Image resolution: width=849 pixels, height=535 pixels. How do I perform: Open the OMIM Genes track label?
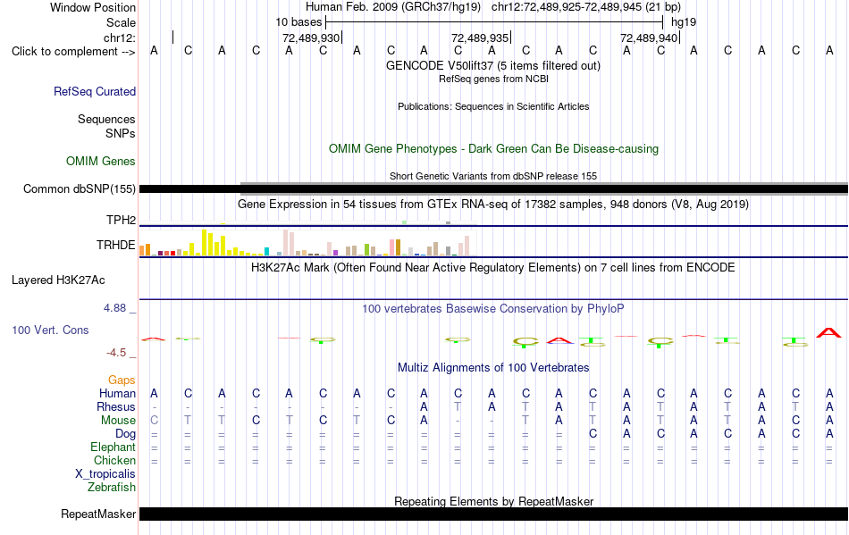(x=101, y=161)
